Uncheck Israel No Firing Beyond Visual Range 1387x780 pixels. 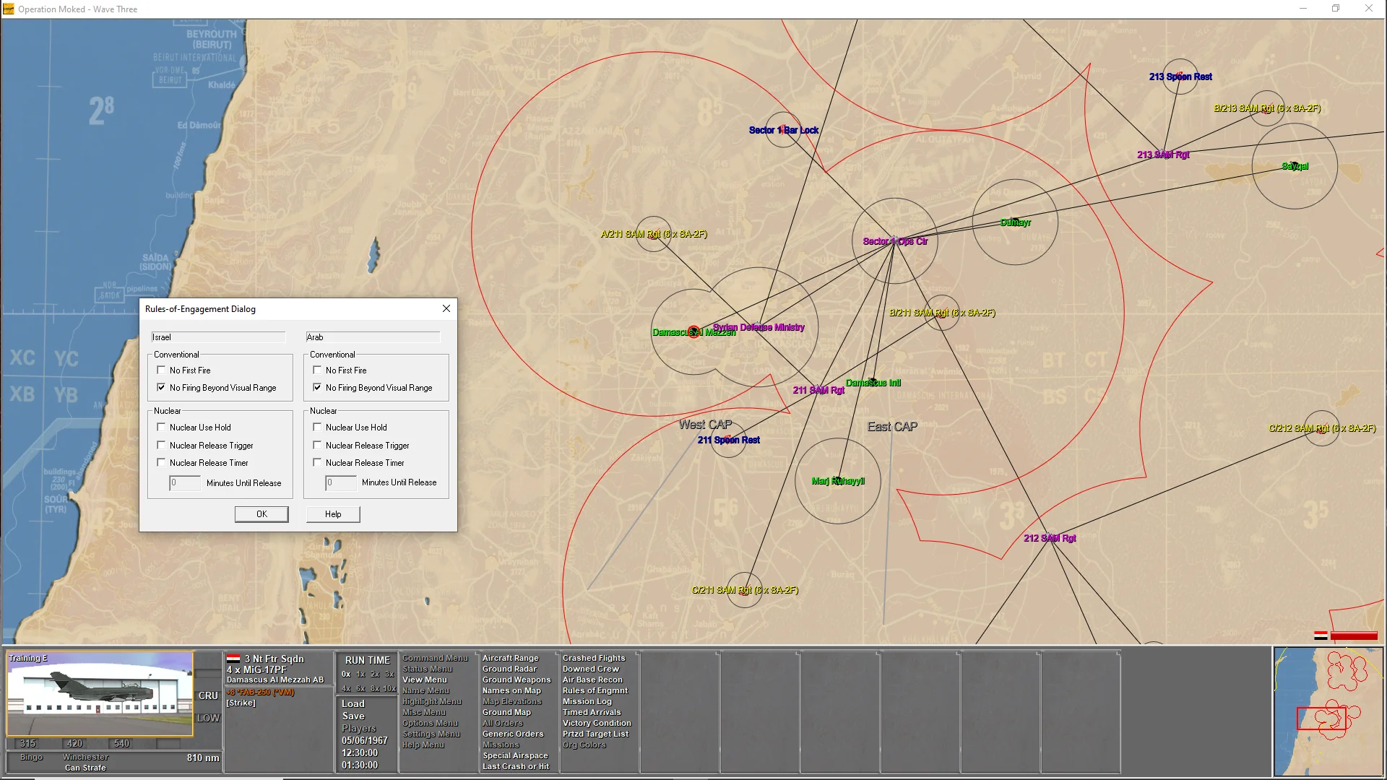tap(161, 388)
